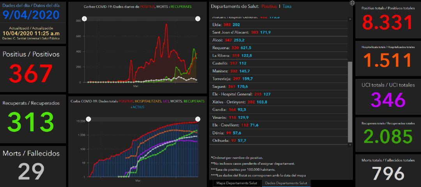
Task: Select Dades Departaments Salut tab
Action: 286,183
